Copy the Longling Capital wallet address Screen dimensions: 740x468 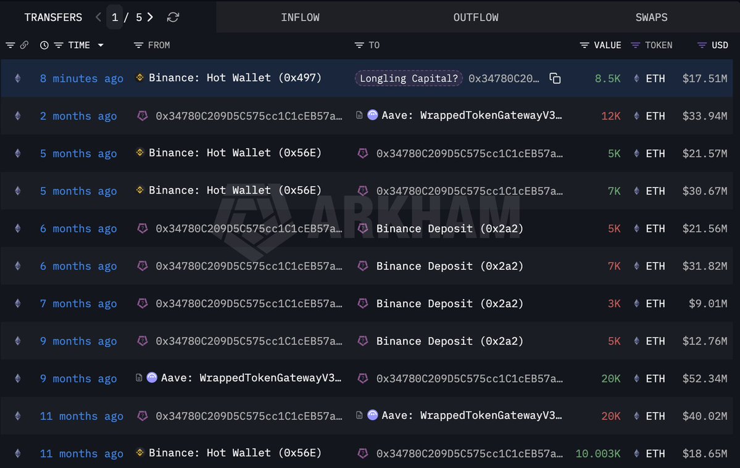[x=555, y=78]
